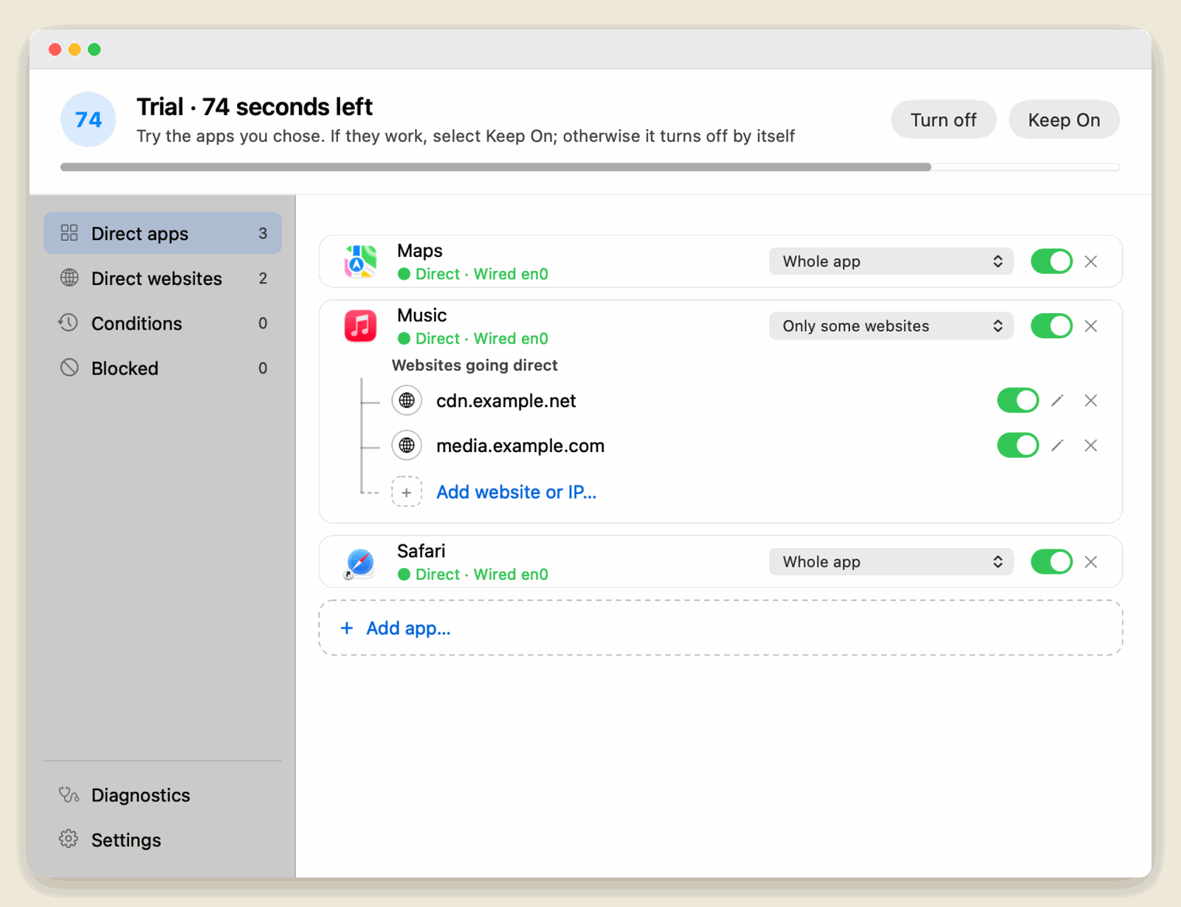Toggle the Music direct switch off
This screenshot has height=907, width=1181.
pyautogui.click(x=1052, y=326)
